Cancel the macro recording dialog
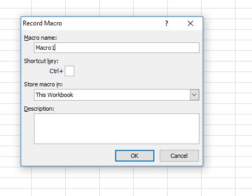The height and width of the screenshot is (196, 252). point(179,156)
